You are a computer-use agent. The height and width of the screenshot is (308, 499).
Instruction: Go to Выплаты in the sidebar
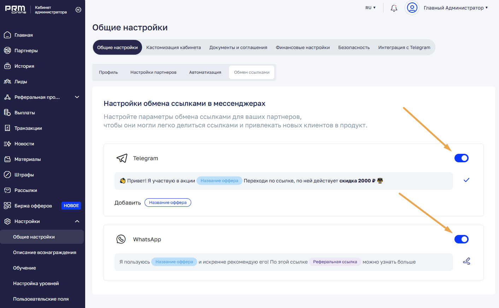point(24,113)
